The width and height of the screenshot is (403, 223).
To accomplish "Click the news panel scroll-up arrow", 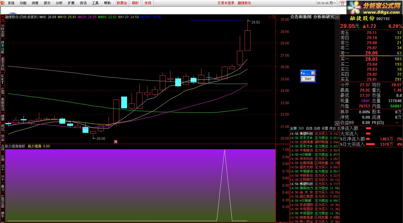I will (337, 17).
